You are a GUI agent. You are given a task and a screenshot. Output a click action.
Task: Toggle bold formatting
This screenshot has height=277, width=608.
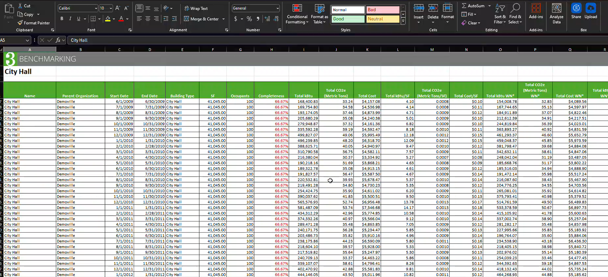coord(62,19)
